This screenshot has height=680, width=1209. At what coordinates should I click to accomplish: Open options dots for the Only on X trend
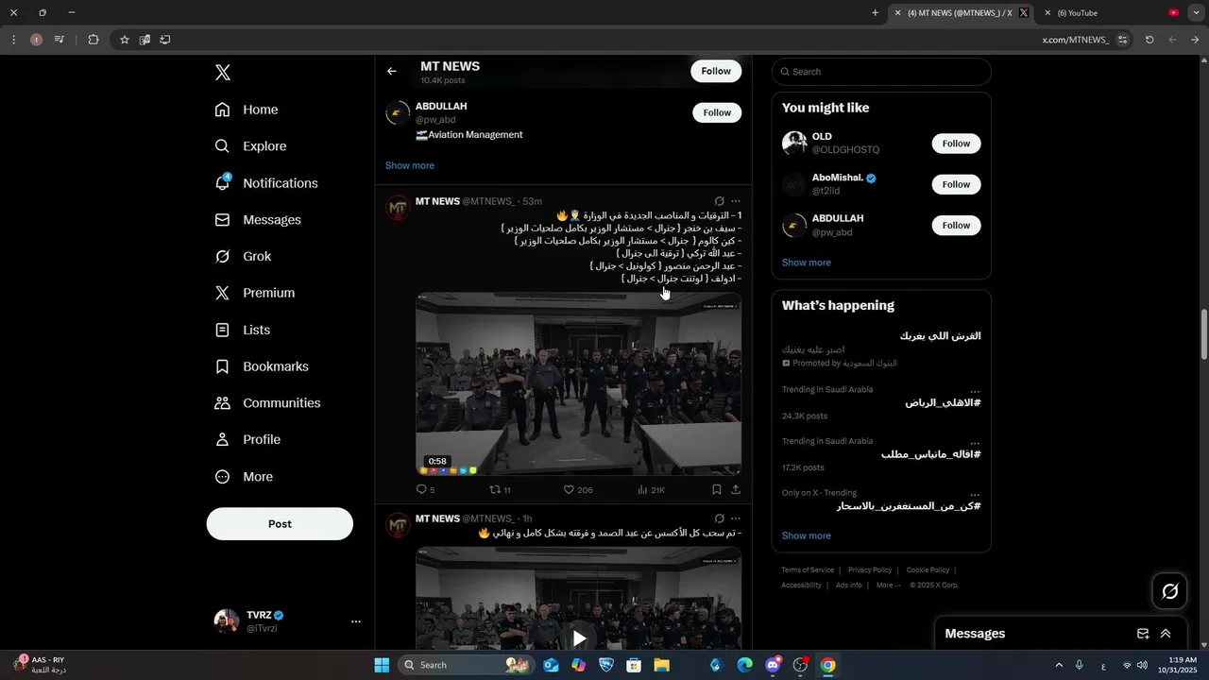[975, 495]
